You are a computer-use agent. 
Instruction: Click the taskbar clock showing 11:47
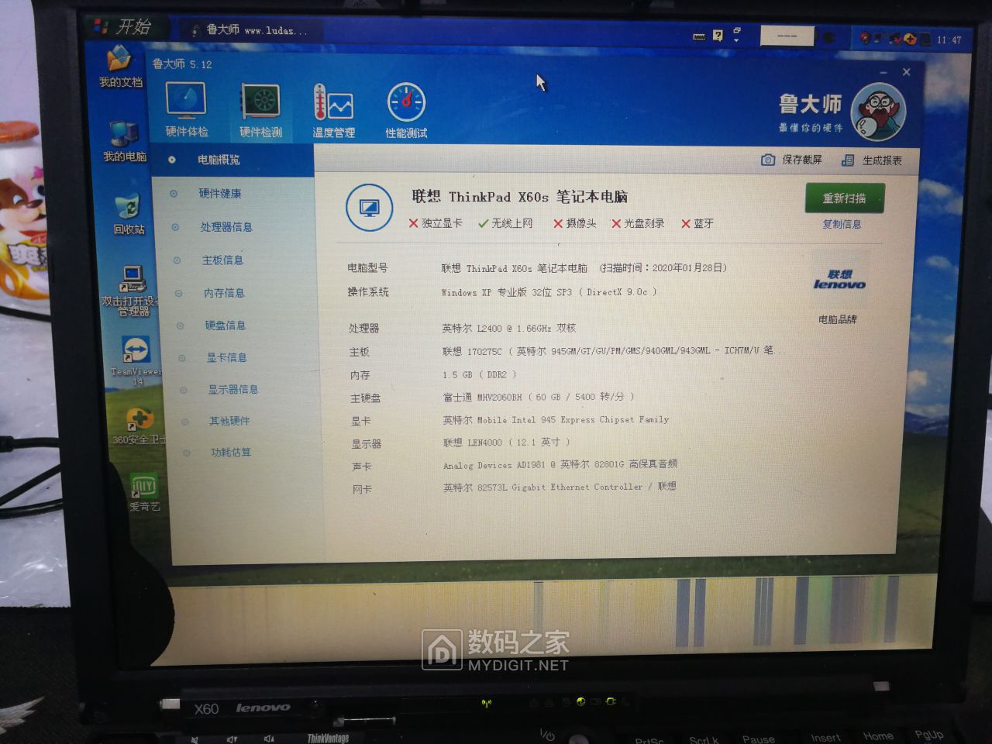tap(949, 40)
